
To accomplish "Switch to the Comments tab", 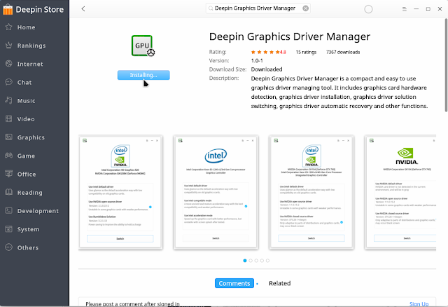I will (234, 283).
